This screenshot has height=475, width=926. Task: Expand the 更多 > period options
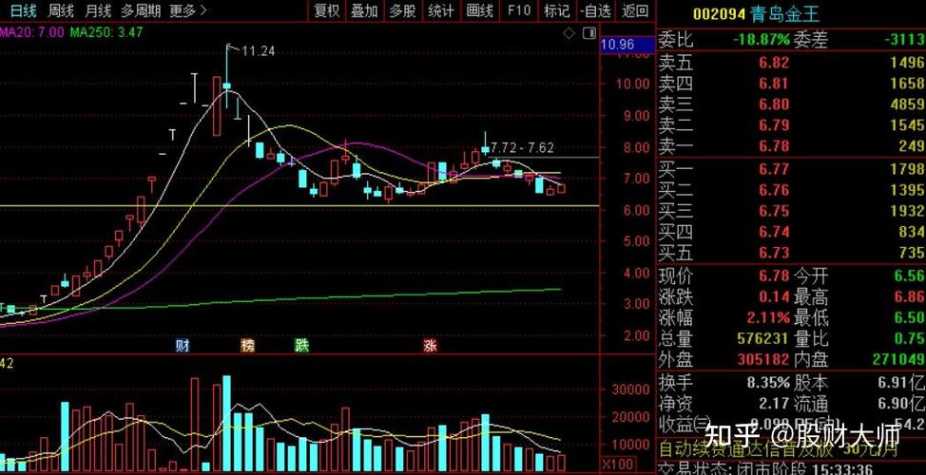point(188,10)
